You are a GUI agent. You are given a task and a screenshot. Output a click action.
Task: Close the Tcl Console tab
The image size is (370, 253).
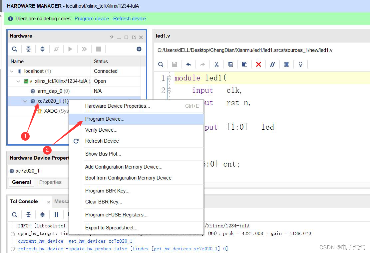pyautogui.click(x=48, y=202)
